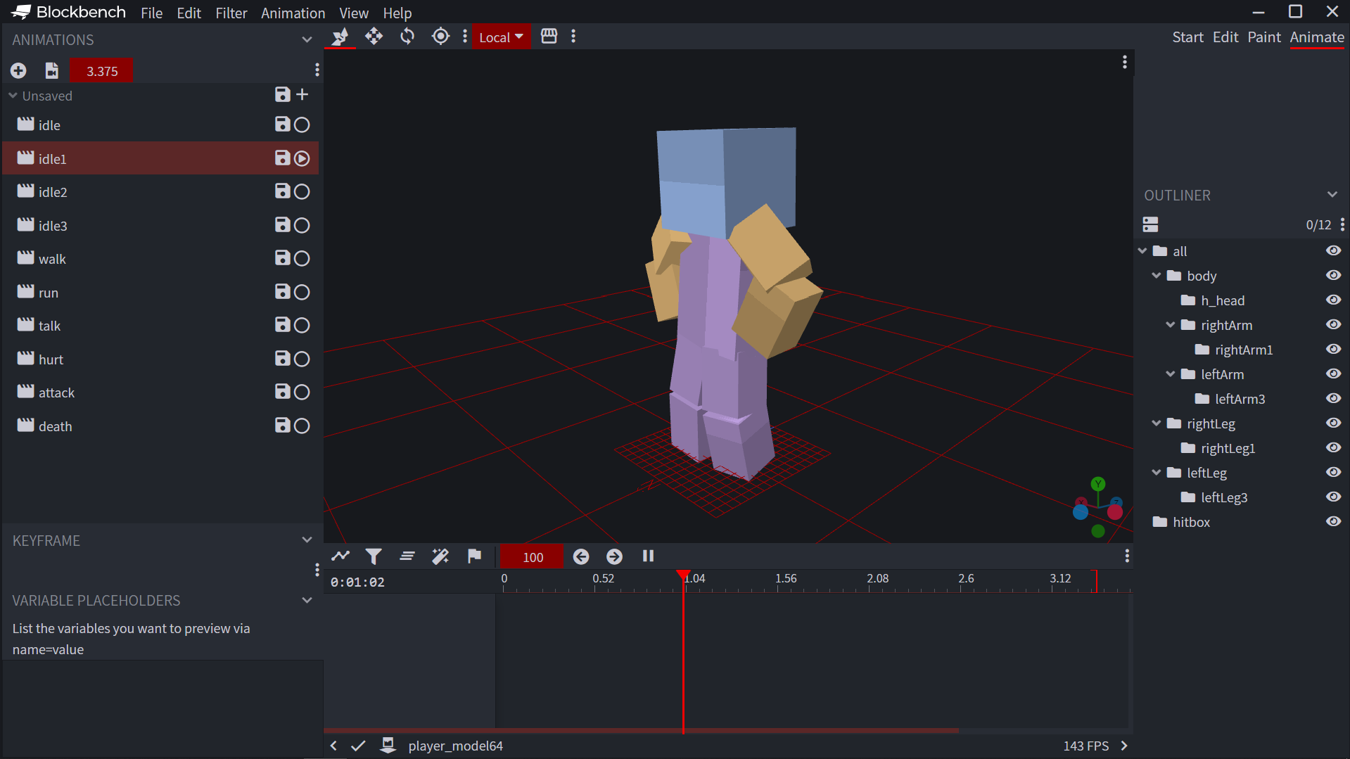The width and height of the screenshot is (1350, 759).
Task: Save the walk animation
Action: click(x=282, y=258)
